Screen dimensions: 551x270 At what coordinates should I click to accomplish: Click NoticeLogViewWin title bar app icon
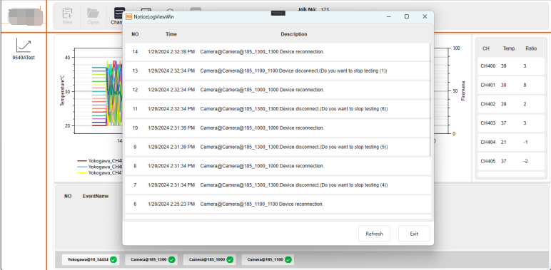click(128, 16)
